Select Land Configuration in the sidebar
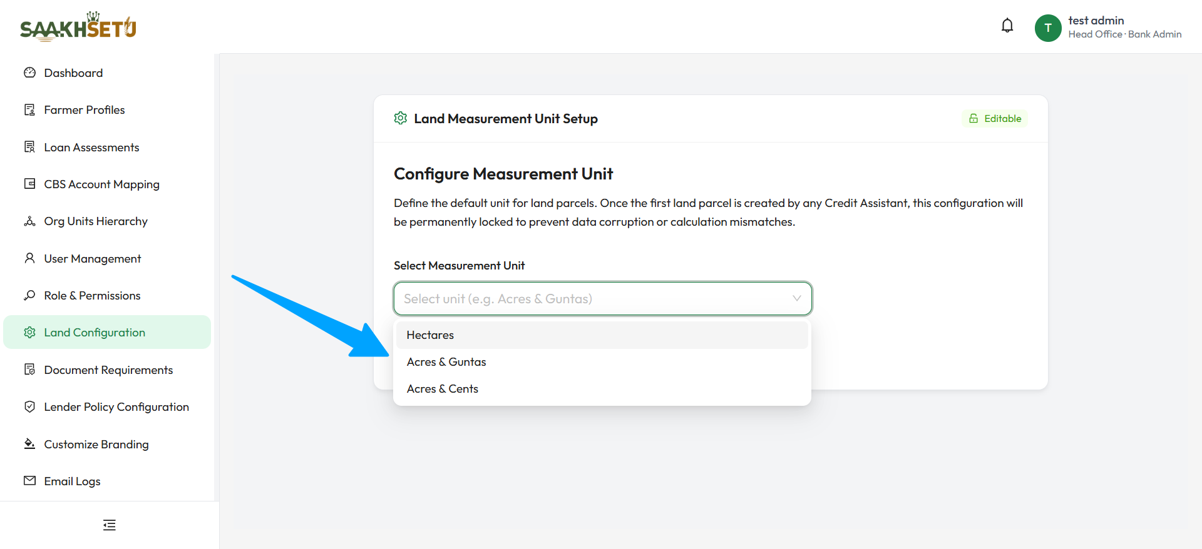The image size is (1202, 549). pos(107,333)
